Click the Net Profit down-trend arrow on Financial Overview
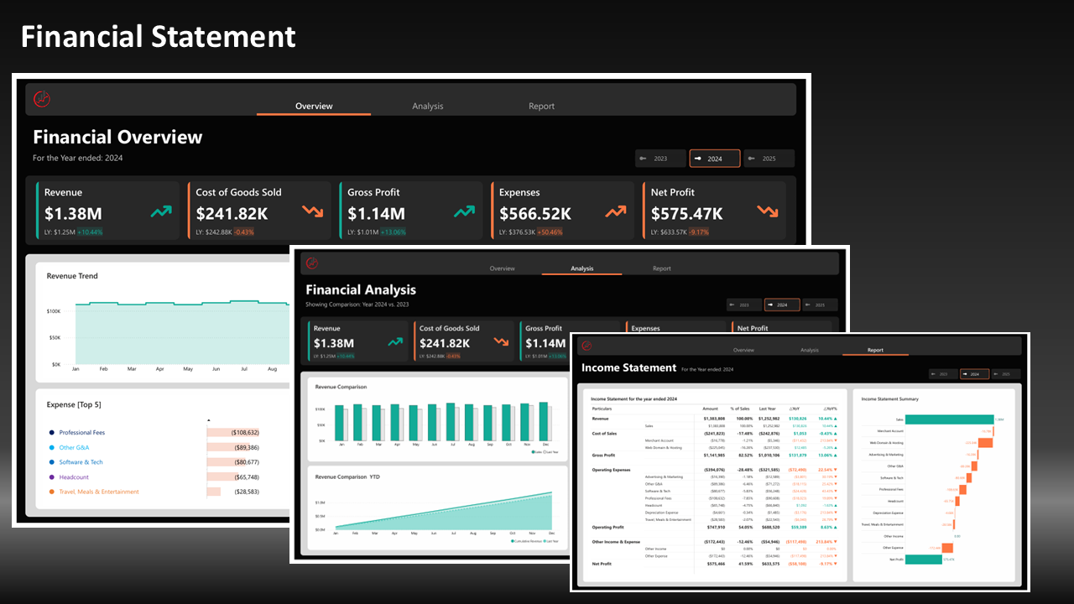 tap(767, 212)
